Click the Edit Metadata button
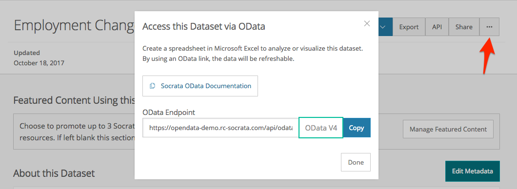This screenshot has height=189, width=517. tap(473, 171)
